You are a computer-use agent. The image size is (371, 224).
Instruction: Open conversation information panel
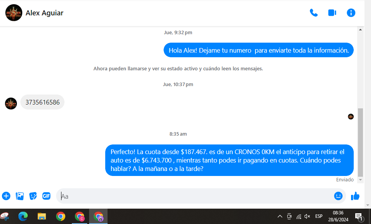(x=351, y=13)
